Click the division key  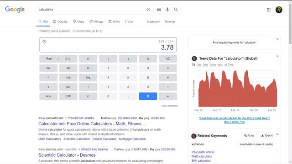(168, 68)
